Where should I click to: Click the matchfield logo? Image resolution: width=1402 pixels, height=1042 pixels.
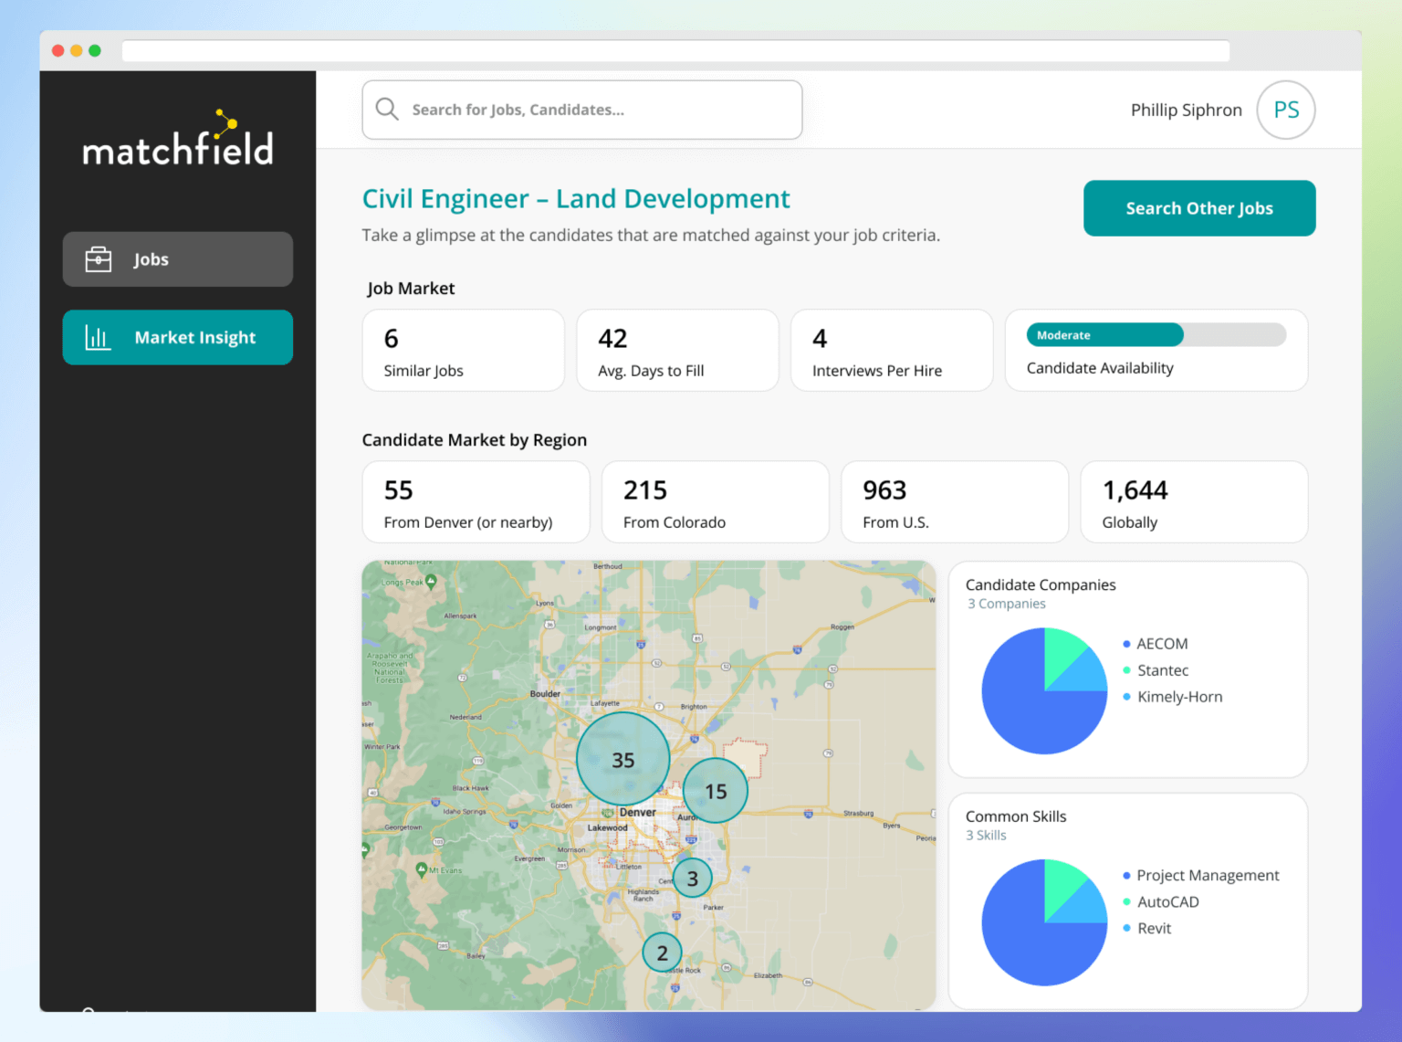tap(178, 141)
